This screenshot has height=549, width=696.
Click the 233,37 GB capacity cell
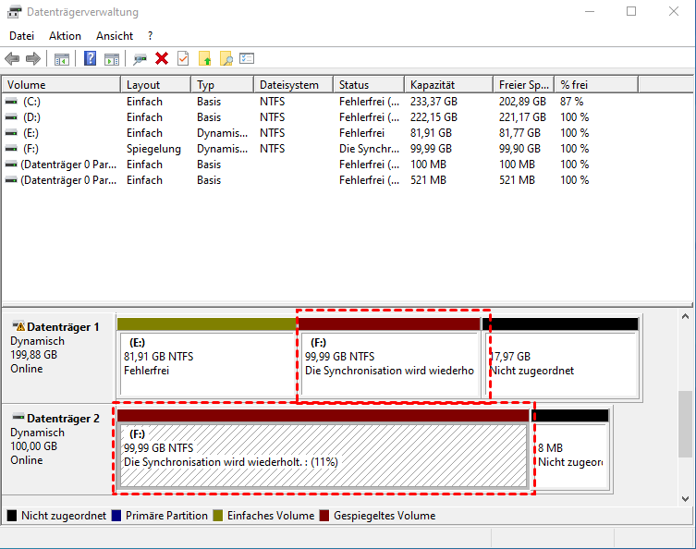[433, 102]
